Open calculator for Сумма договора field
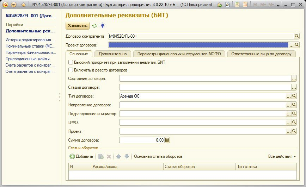 [x=167, y=140]
